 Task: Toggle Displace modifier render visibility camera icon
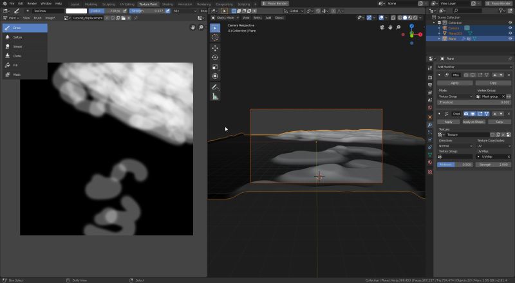466,114
